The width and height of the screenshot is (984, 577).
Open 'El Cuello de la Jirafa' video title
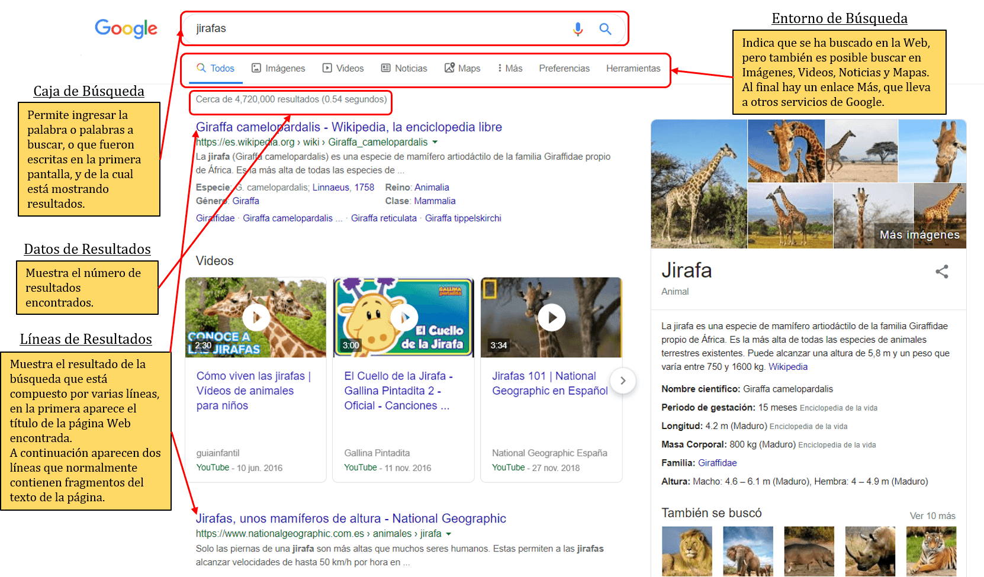(x=398, y=391)
